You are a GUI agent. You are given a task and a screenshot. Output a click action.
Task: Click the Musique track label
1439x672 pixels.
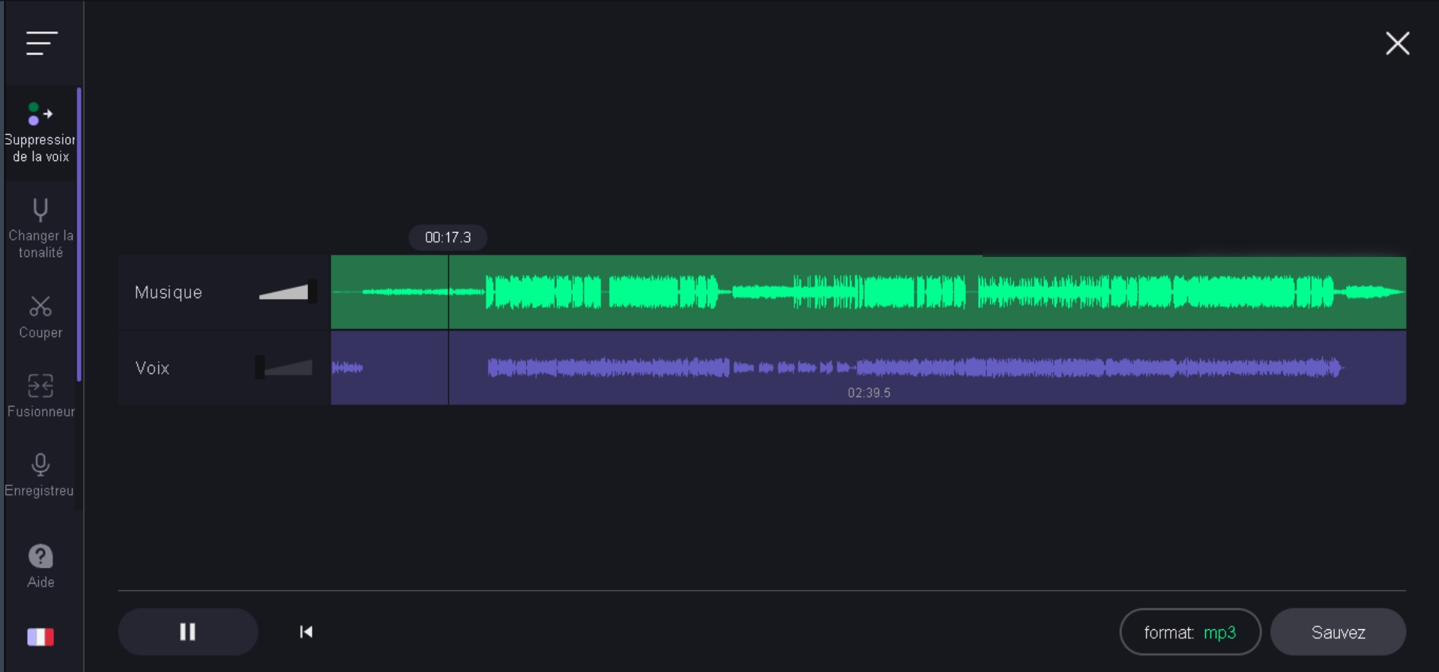[x=169, y=292]
